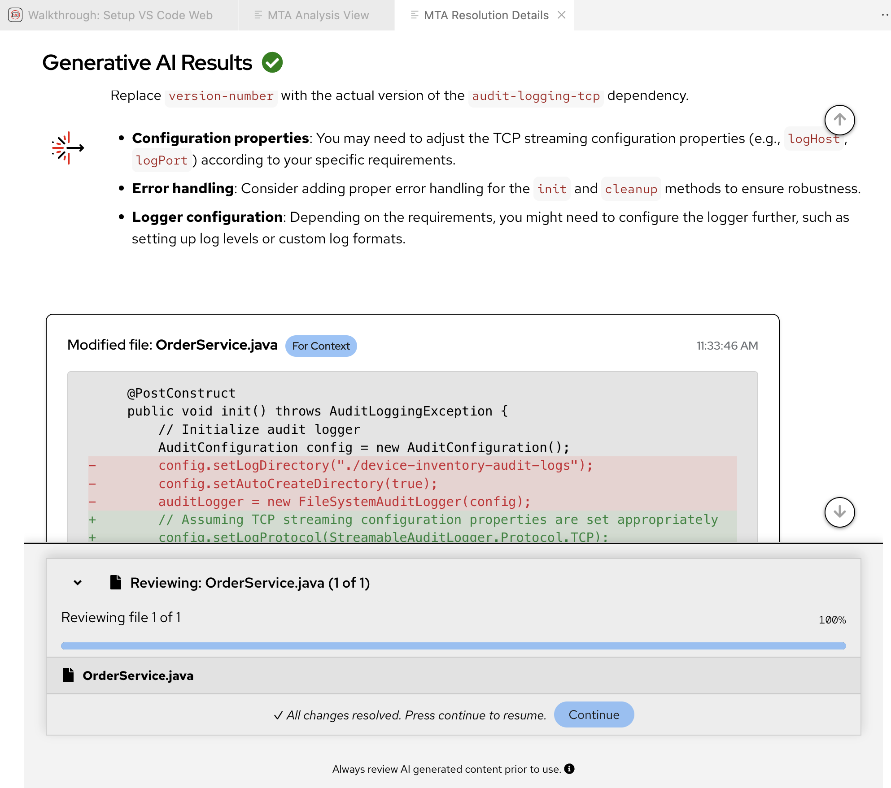This screenshot has height=788, width=891.
Task: Close the MTA Resolution Details tab
Action: (x=561, y=15)
